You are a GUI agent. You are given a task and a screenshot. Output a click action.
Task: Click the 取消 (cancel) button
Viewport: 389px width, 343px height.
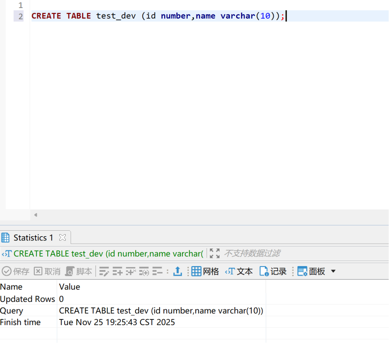47,271
